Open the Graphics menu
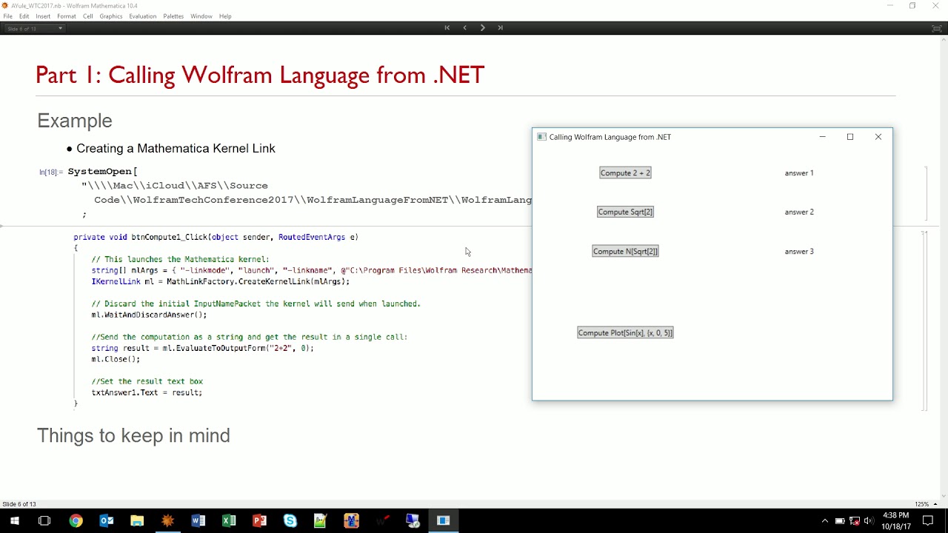Viewport: 948px width, 533px height. [111, 16]
